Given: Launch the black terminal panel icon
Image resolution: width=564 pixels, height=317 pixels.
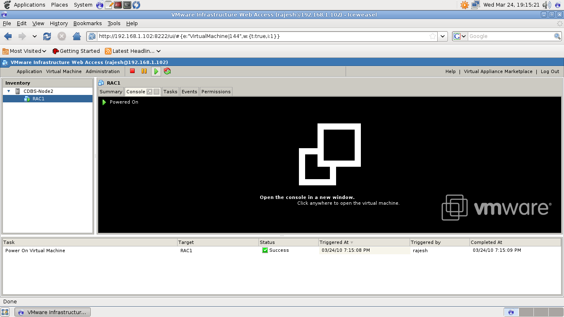Looking at the screenshot, I should pos(127,5).
